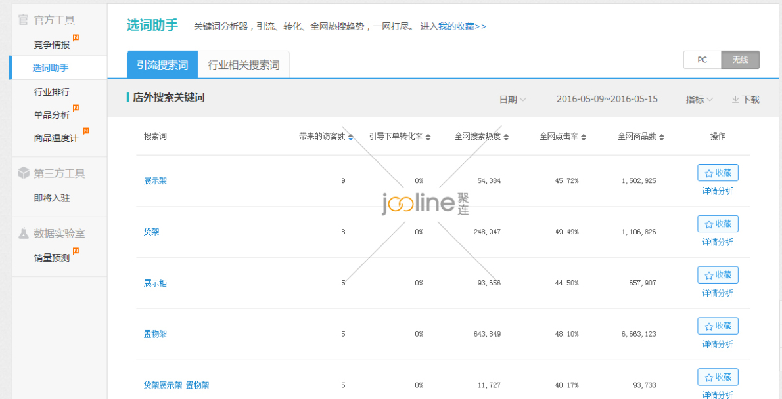Click visitor count 8 in 货架 row

[343, 232]
